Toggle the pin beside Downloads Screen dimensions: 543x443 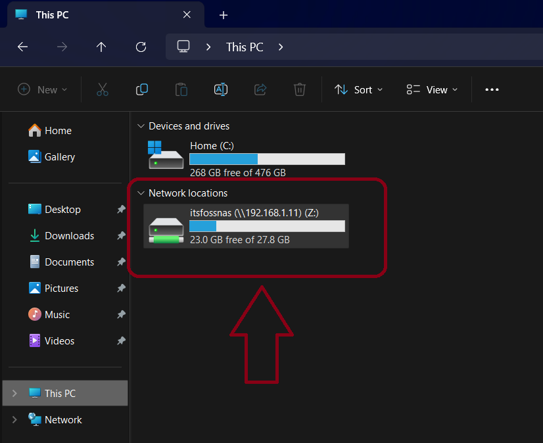point(121,236)
